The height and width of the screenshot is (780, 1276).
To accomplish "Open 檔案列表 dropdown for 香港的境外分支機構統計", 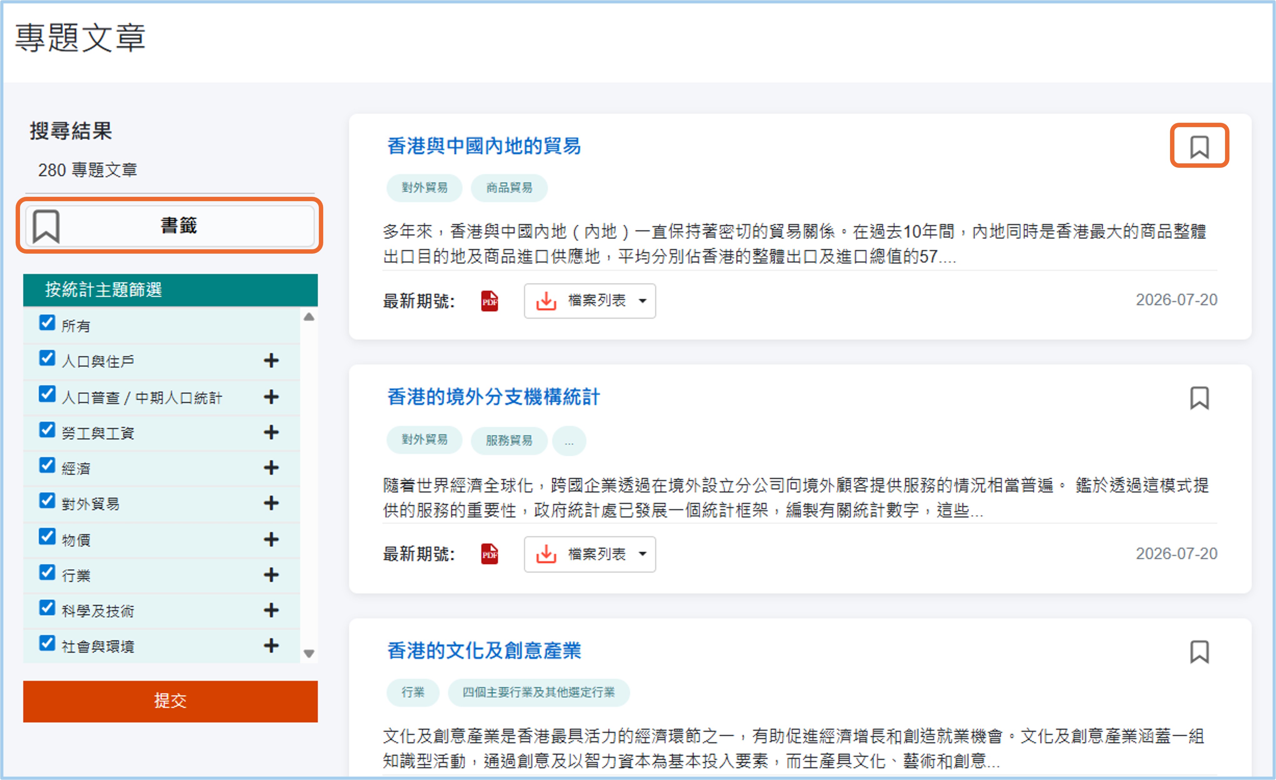I will pos(589,554).
